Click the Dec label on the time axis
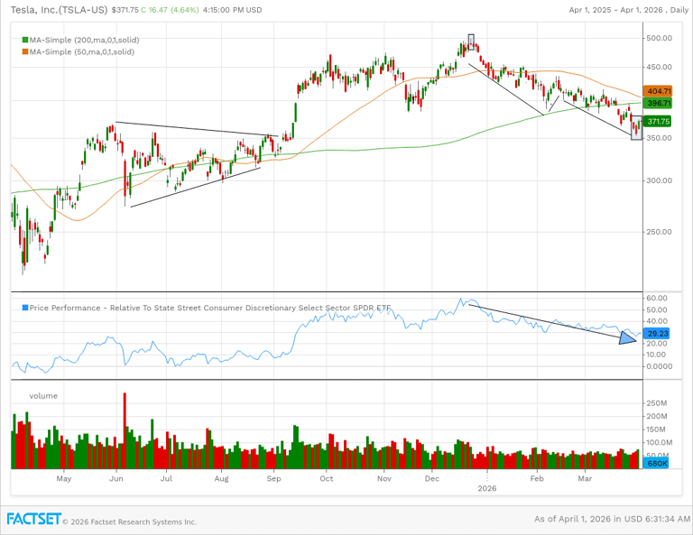The width and height of the screenshot is (693, 535). 432,478
